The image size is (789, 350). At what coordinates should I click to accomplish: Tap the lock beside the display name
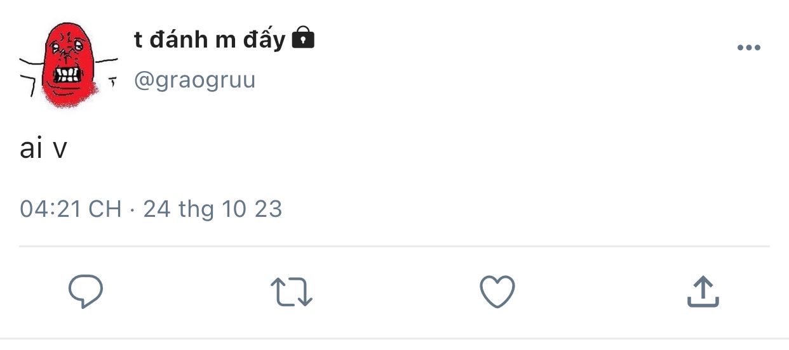pyautogui.click(x=302, y=39)
